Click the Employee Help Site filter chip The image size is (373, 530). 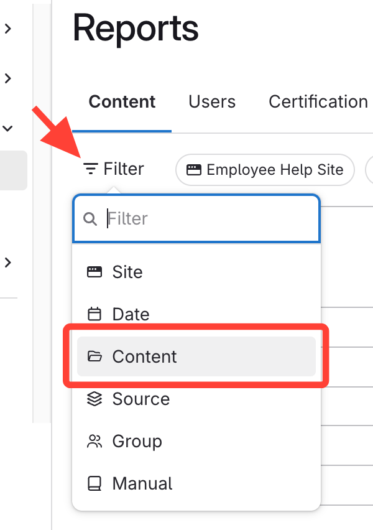click(x=265, y=170)
